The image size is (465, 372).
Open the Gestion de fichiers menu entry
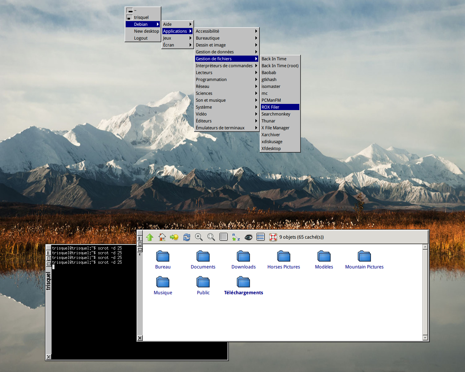tap(226, 59)
